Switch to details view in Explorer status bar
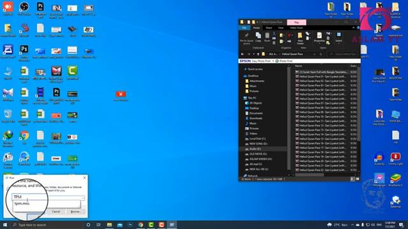The image size is (408, 229). (353, 179)
